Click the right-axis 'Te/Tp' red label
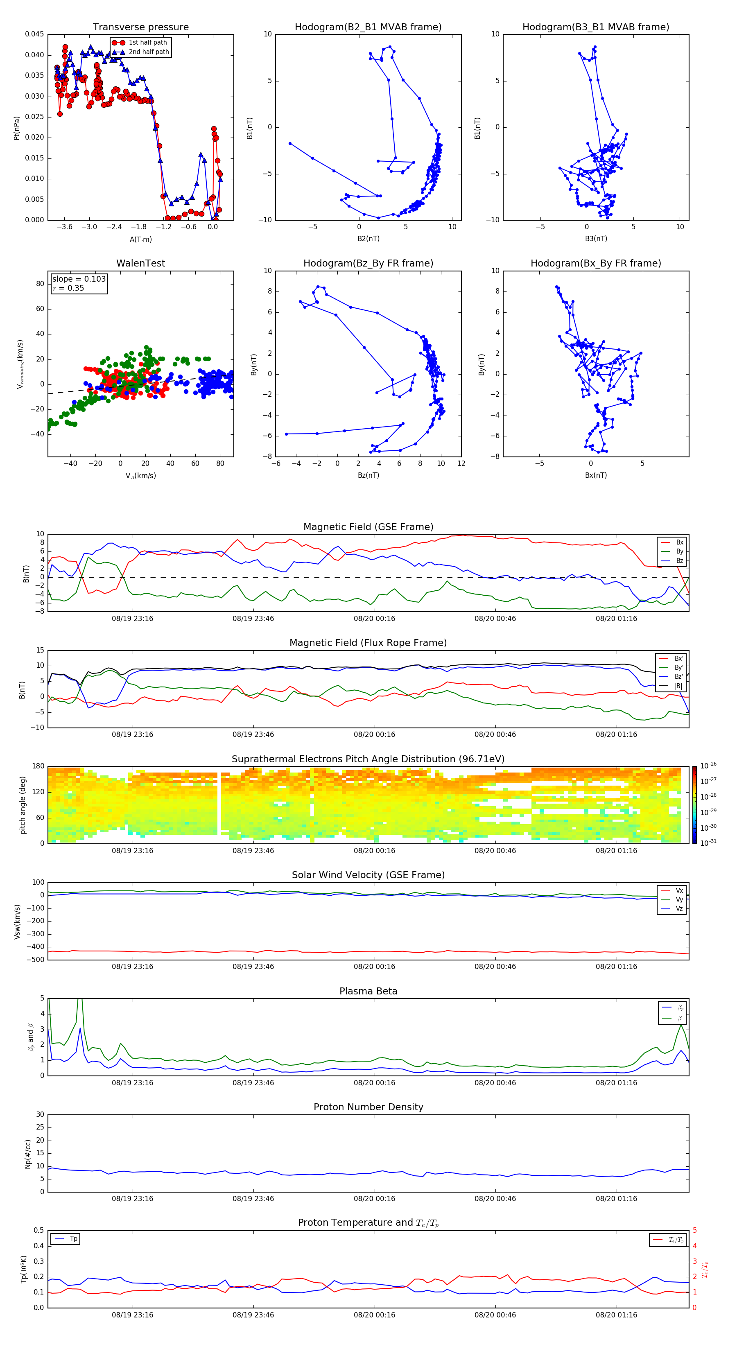This screenshot has width=737, height=1351. click(x=705, y=1269)
